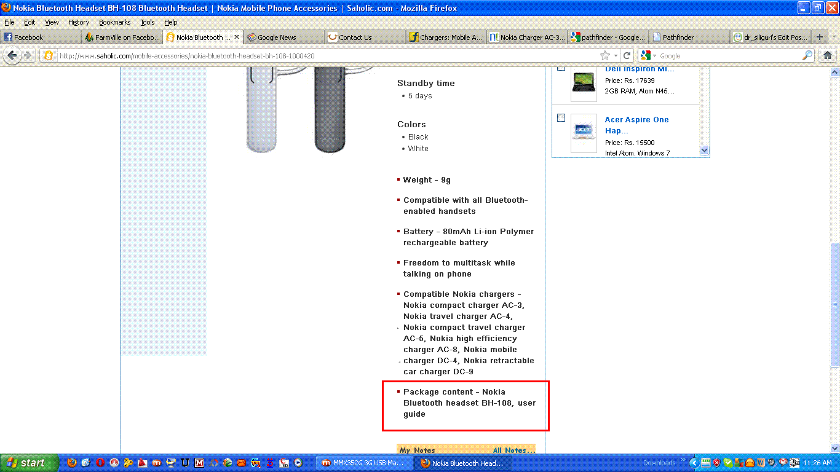Click the search magnifier icon
This screenshot has height=472, width=840.
(807, 56)
